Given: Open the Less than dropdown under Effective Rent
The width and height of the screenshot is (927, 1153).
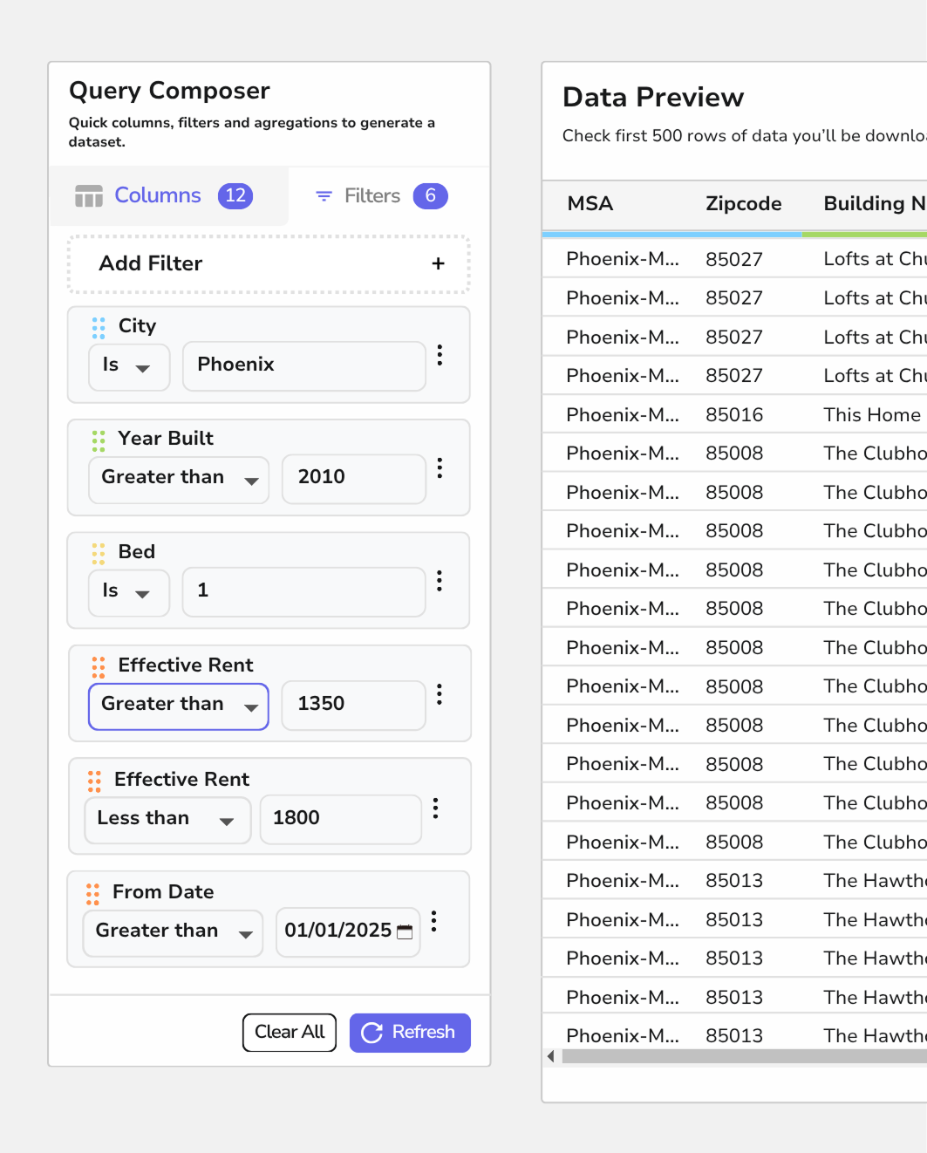Looking at the screenshot, I should pos(167,819).
